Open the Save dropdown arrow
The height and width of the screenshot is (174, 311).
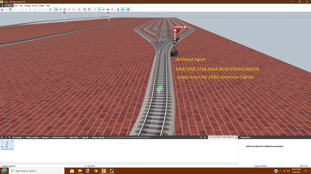[5, 10]
